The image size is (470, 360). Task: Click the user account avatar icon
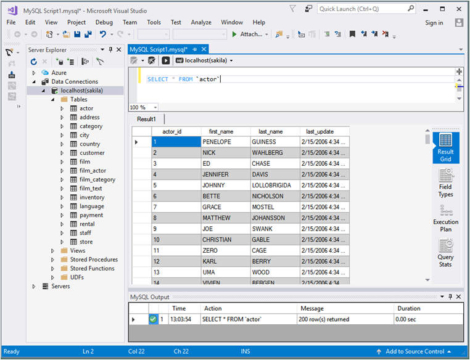459,22
